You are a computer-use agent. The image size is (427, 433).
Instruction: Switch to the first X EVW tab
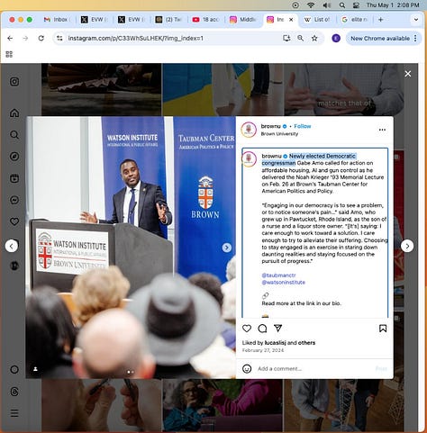[x=95, y=20]
